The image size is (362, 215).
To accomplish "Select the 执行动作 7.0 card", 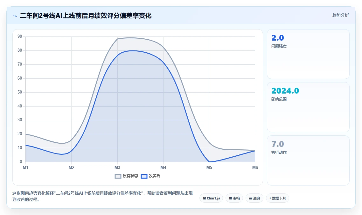I will (x=308, y=160).
